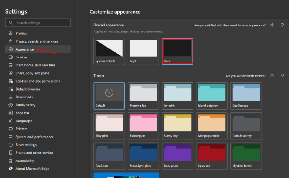Image resolution: width=289 pixels, height=178 pixels.
Task: Open Sidebar settings page
Action: click(38, 57)
